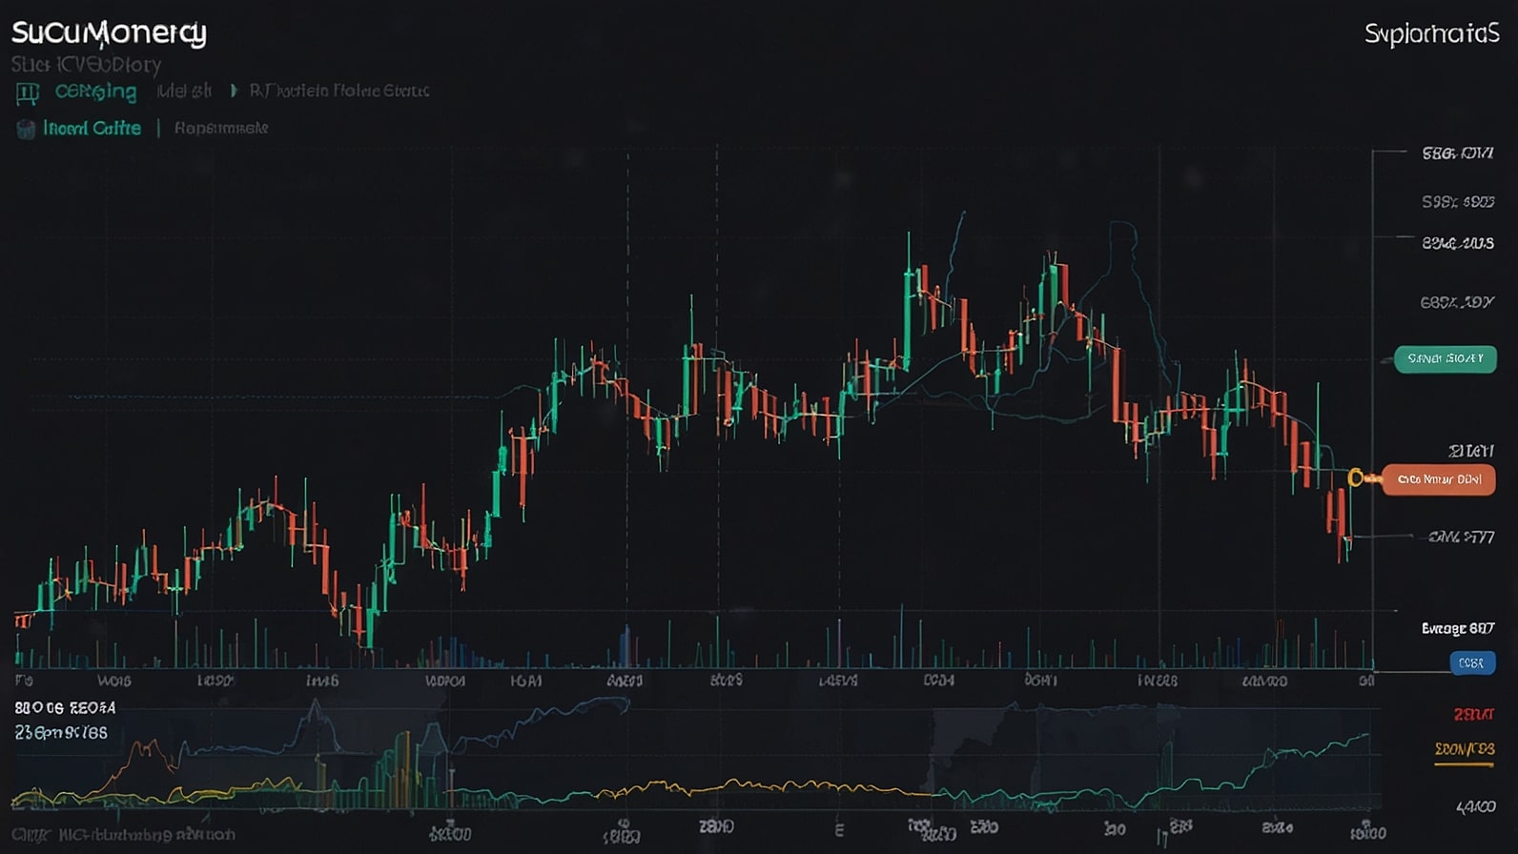The image size is (1518, 854).
Task: Select the Evcoge volume label
Action: pos(1458,628)
